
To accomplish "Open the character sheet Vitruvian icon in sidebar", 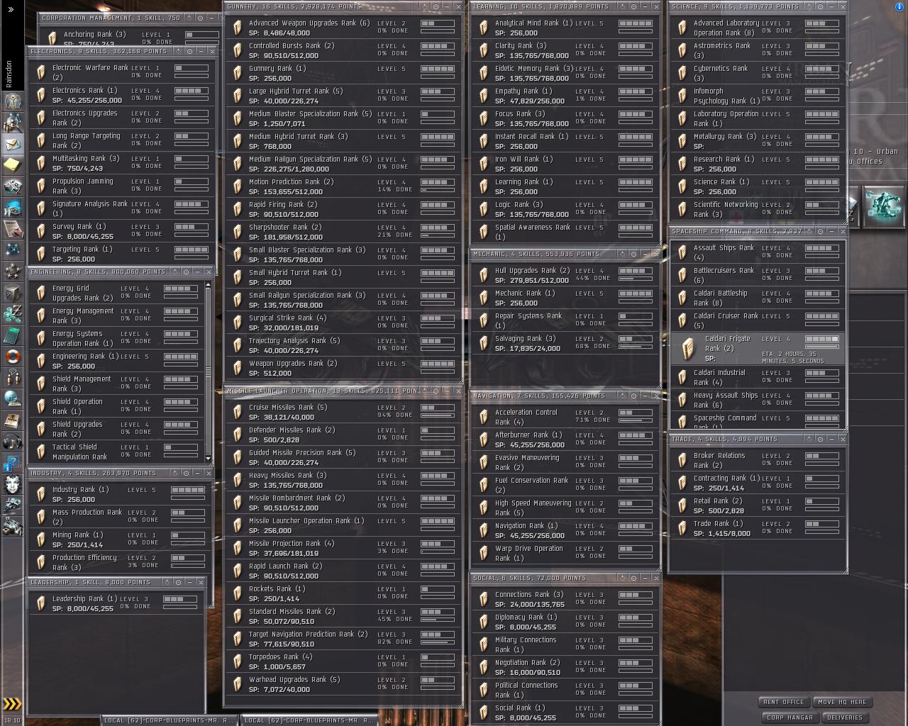I will coord(13,101).
